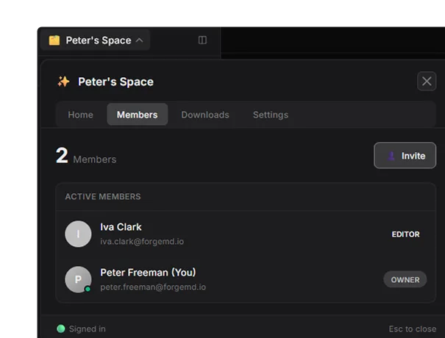Viewport: 445px width, 338px height.
Task: Toggle the sidebar panel layout icon
Action: [202, 40]
